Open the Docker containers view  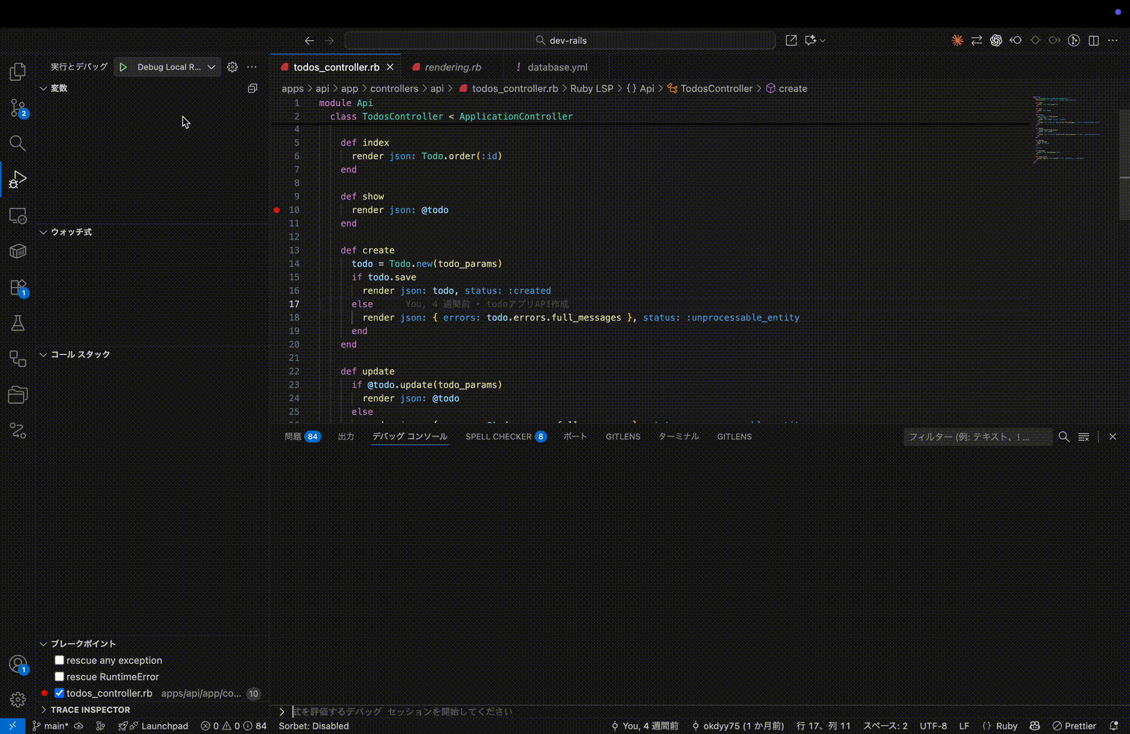click(17, 251)
